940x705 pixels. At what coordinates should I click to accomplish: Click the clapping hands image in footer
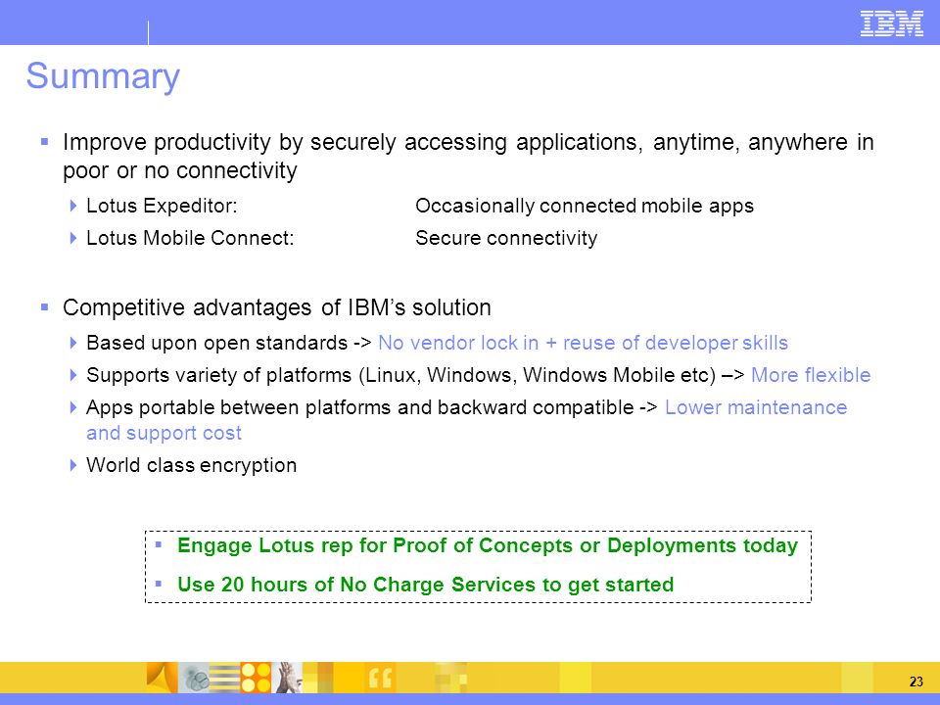288,678
